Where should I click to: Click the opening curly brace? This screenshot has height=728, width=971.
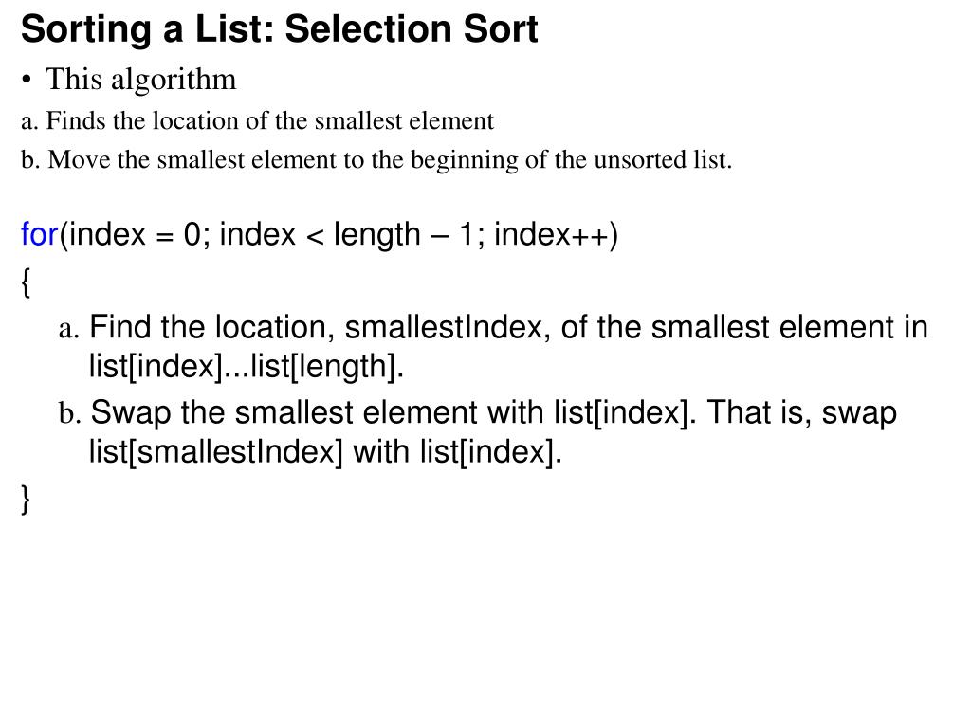pyautogui.click(x=26, y=282)
